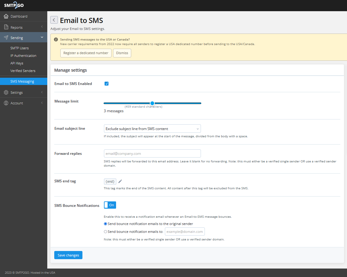Click the '2023 © SMTP2GO. Hosted in the USA' footer

click(x=30, y=272)
